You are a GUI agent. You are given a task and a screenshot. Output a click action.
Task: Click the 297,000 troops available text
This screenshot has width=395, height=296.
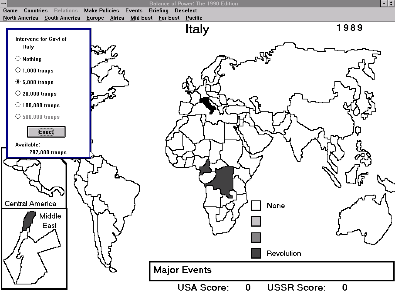(x=48, y=152)
